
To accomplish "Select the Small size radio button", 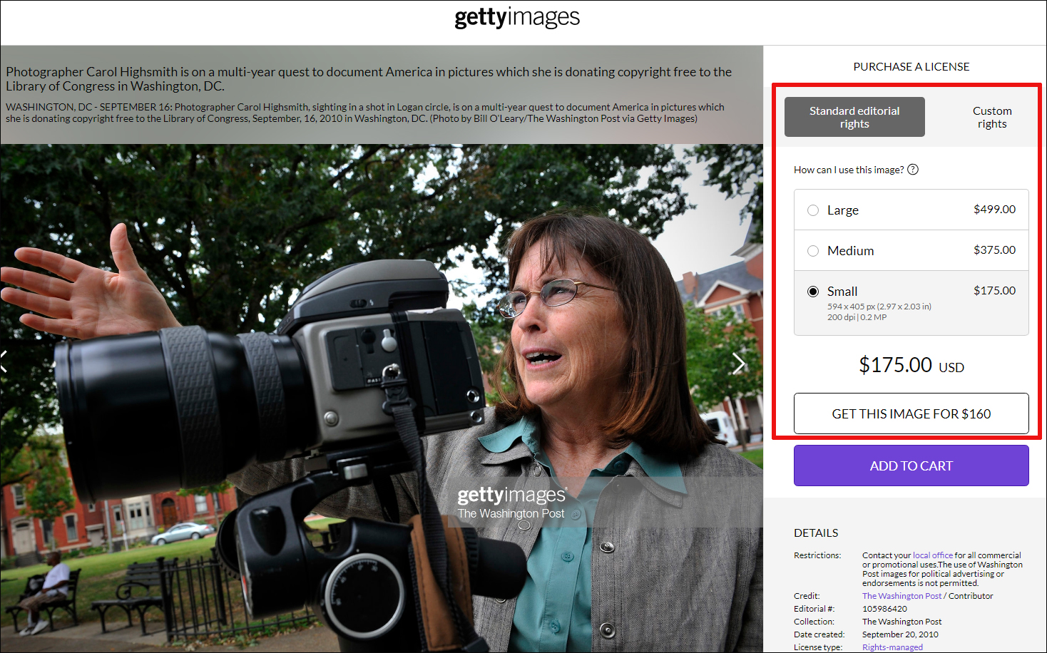I will coord(813,292).
